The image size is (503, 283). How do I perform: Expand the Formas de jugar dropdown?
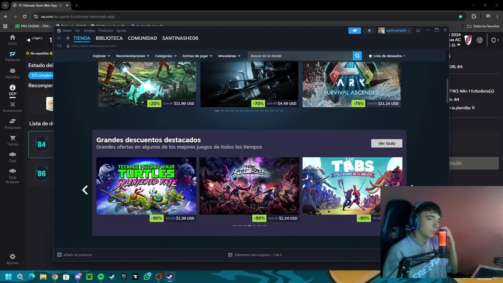197,56
